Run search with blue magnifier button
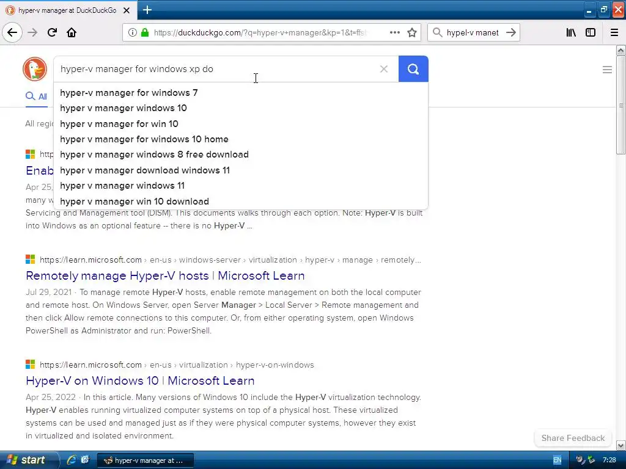 click(x=413, y=69)
